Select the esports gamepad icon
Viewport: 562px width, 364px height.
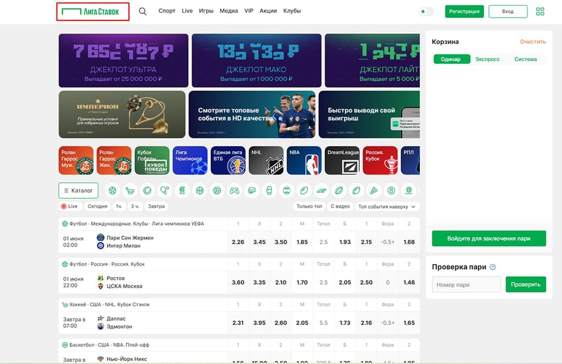(x=234, y=191)
